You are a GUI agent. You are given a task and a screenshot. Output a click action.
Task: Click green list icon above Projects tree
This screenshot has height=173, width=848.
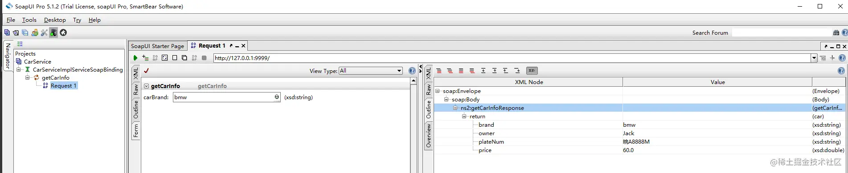coord(20,44)
